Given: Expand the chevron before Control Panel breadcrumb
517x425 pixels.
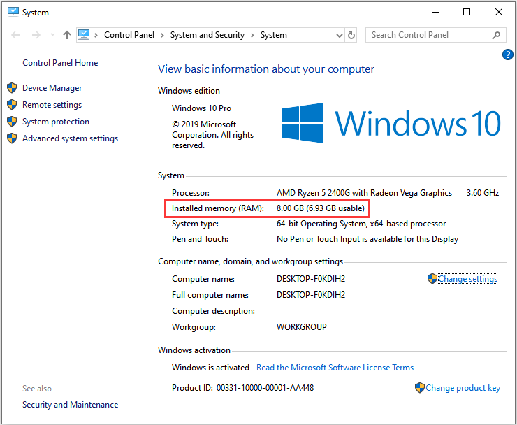Looking at the screenshot, I should click(96, 36).
